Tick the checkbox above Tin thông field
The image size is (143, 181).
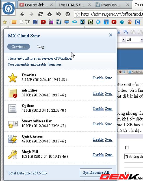coord(127,148)
